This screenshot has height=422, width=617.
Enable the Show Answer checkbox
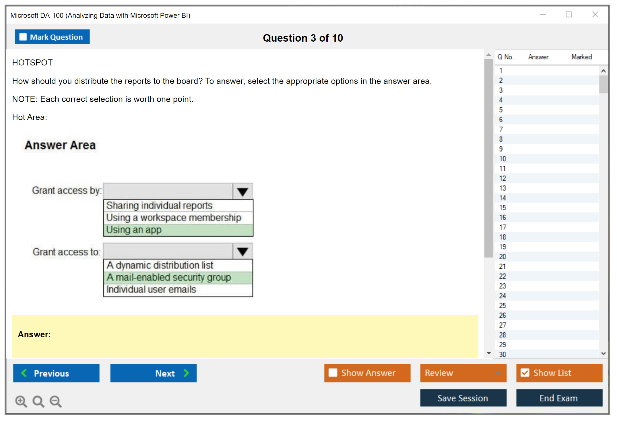pos(333,373)
